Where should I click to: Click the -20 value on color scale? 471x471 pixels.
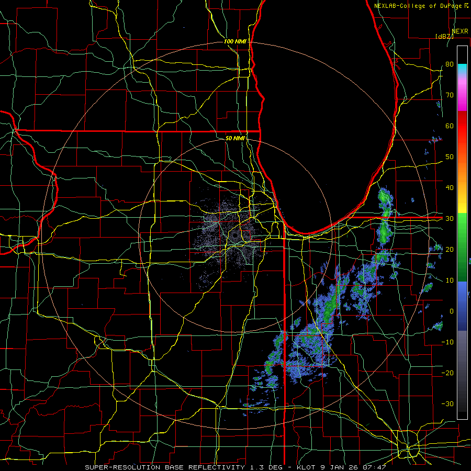tap(447, 373)
